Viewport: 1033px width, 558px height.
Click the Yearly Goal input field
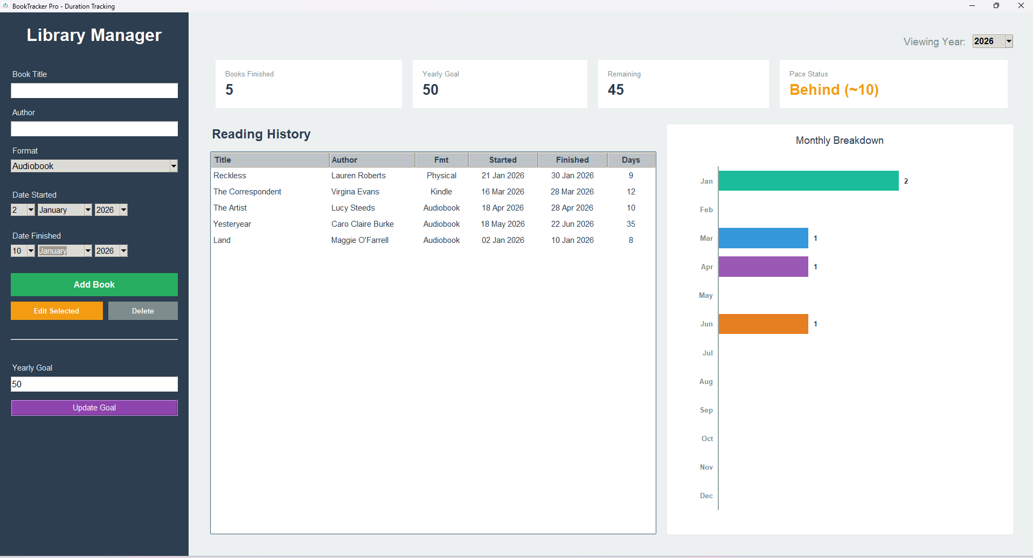[x=94, y=384]
